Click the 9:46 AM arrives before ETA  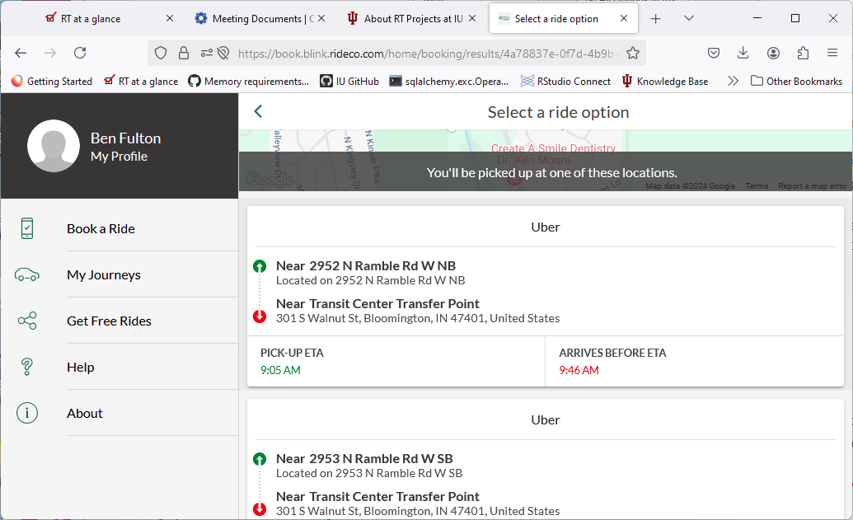click(x=579, y=370)
